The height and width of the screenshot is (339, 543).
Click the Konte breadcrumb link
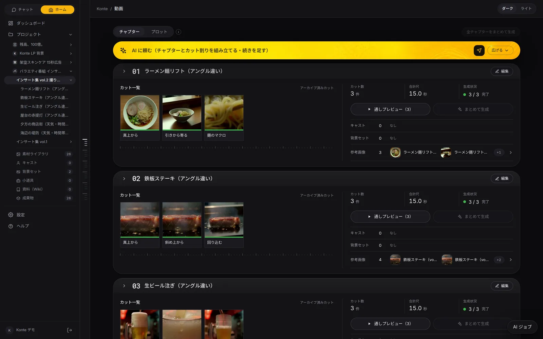[x=102, y=9]
